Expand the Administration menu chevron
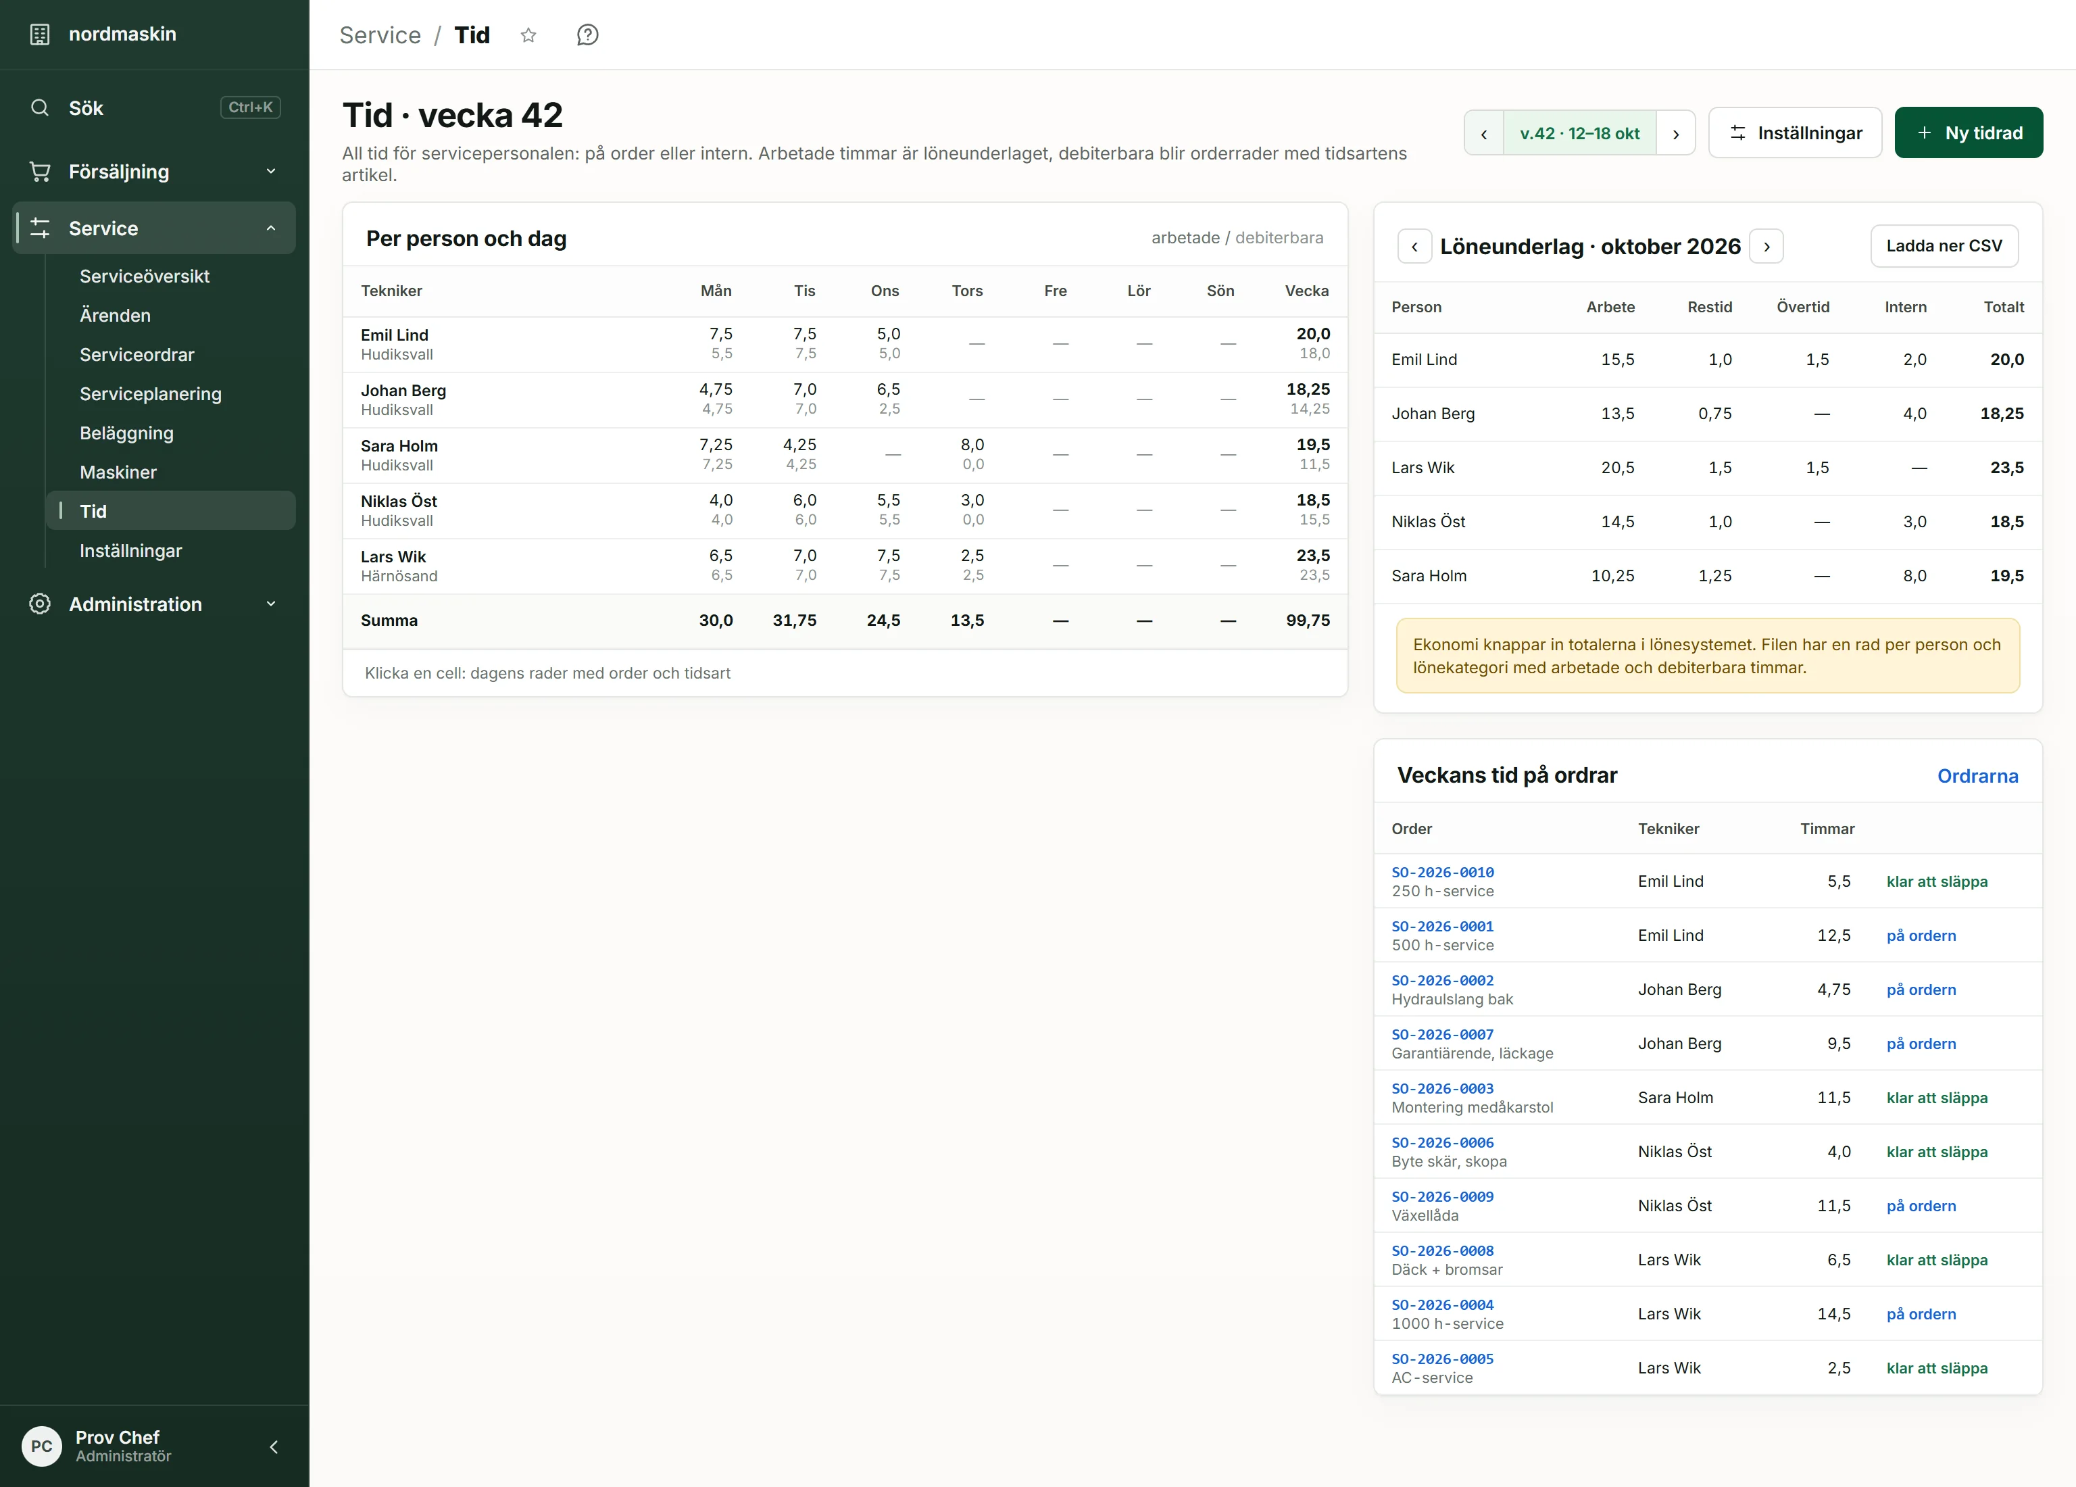Screen dimensions: 2076x1487 271,604
